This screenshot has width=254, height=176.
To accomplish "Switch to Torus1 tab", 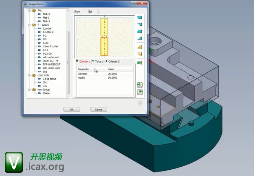I will point(97,62).
